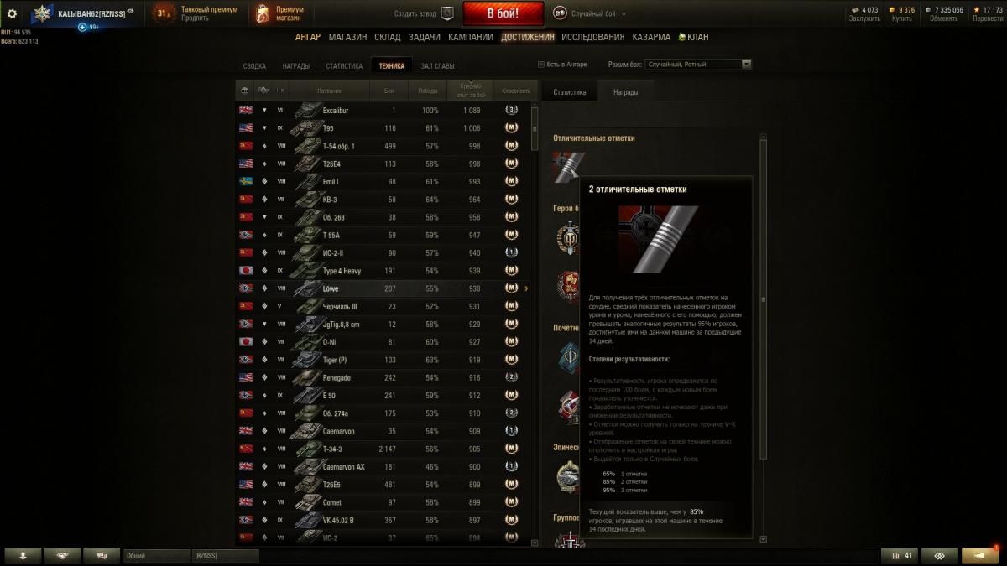
Task: Click the Premium shop bag icon
Action: [x=263, y=13]
